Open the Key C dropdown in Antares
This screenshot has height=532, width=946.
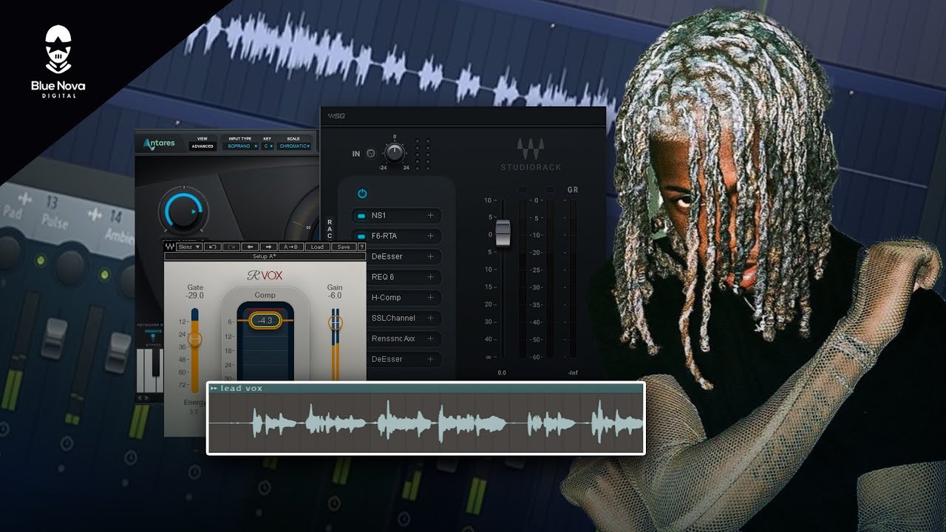[x=268, y=146]
